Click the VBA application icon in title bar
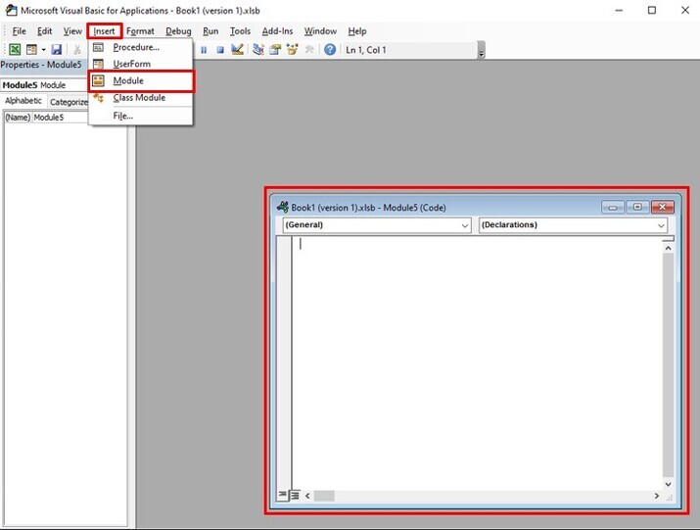This screenshot has width=700, height=530. pyautogui.click(x=11, y=10)
